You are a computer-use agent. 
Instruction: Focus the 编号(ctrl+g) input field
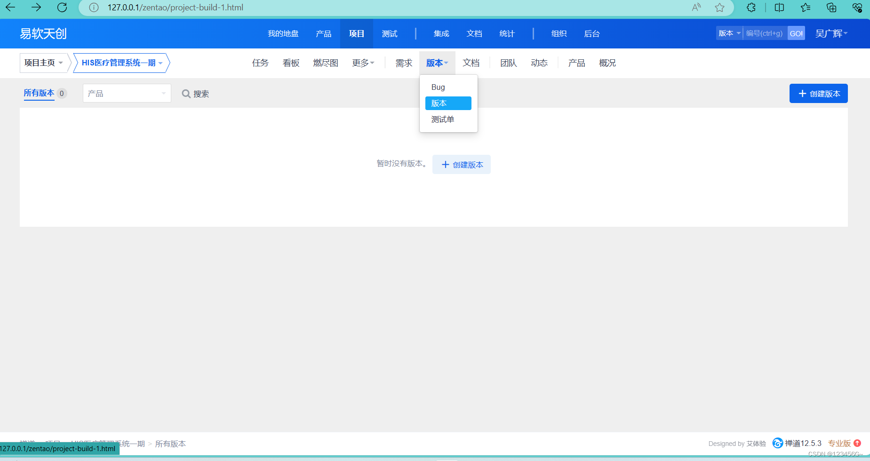(765, 33)
